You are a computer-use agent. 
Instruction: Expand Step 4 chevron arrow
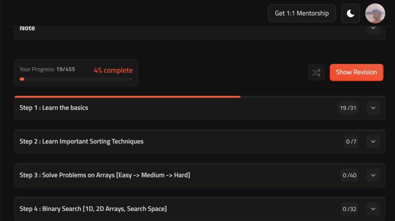(x=373, y=209)
